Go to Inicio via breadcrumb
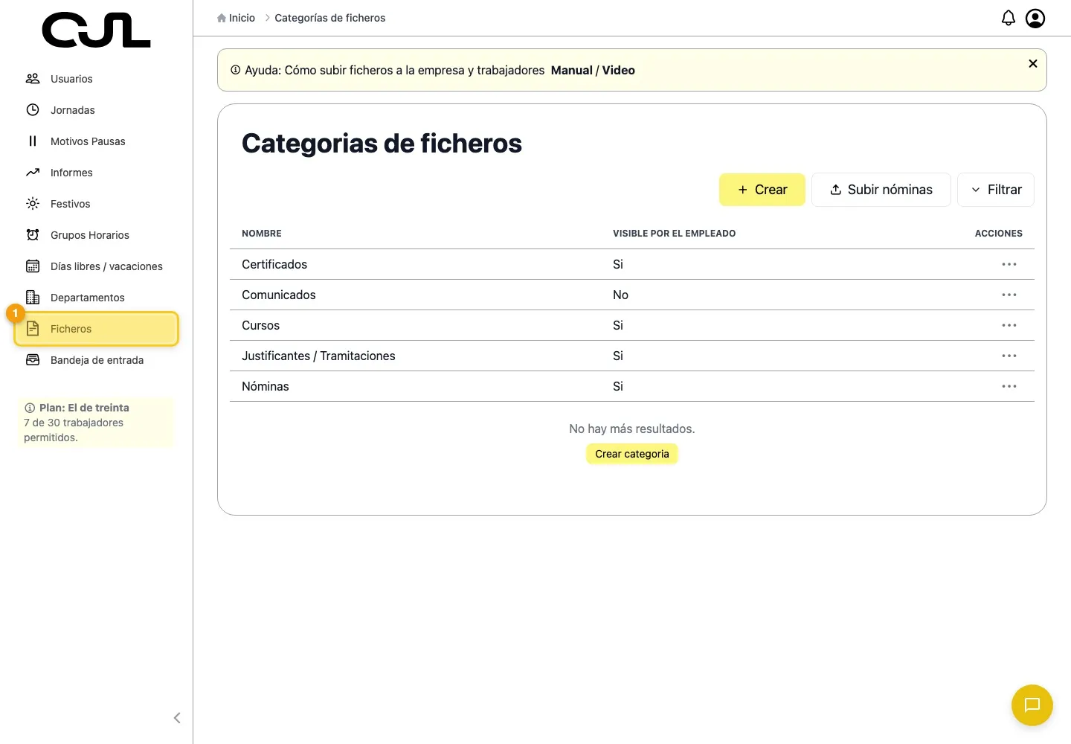Viewport: 1071px width, 744px height. point(236,18)
